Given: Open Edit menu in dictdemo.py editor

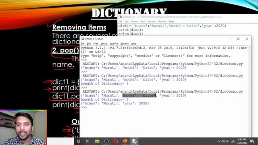Looking at the screenshot, I should pos(127,21).
